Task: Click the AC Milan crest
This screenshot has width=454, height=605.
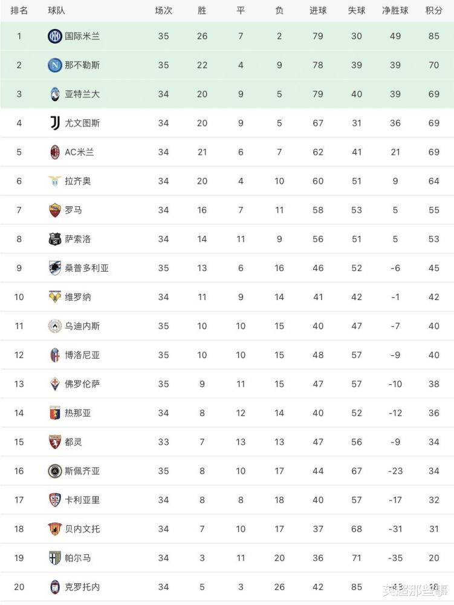Action: [55, 152]
